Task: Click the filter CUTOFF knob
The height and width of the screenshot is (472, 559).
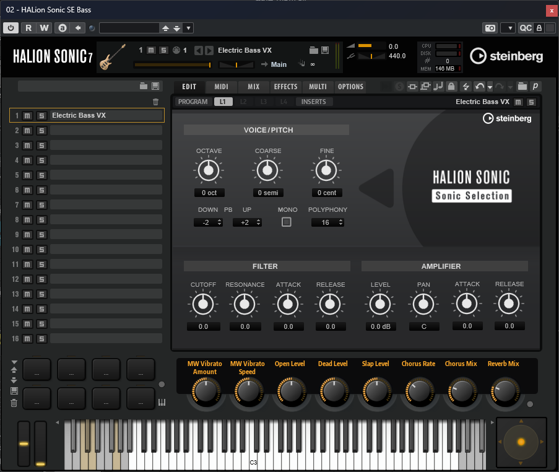Action: pos(203,304)
